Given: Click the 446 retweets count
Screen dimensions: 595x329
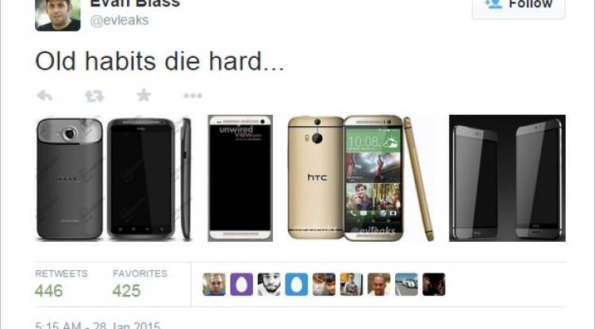Looking at the screenshot, I should coord(49,291).
